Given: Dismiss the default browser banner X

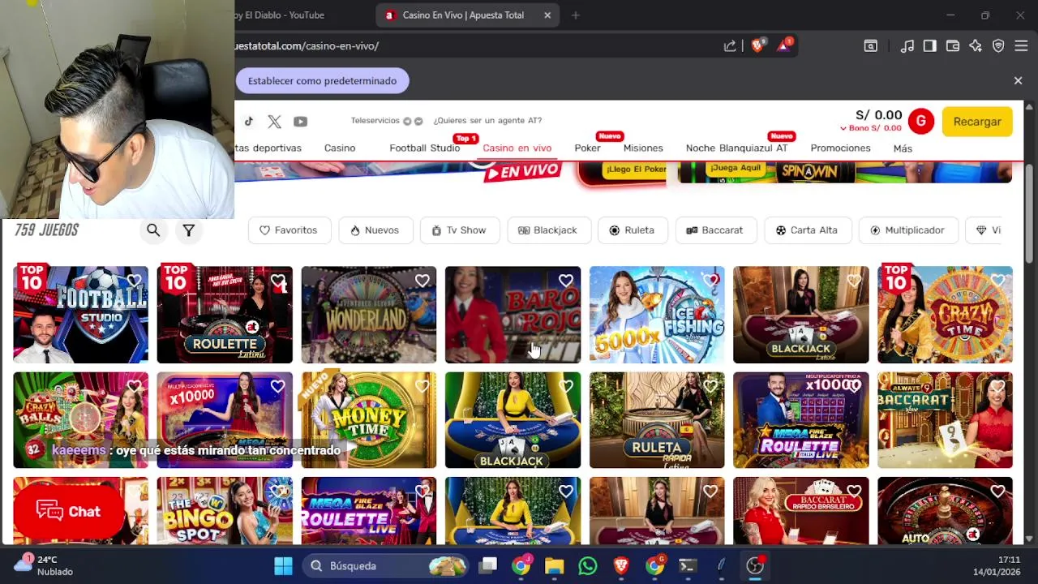Looking at the screenshot, I should pos(1018,81).
